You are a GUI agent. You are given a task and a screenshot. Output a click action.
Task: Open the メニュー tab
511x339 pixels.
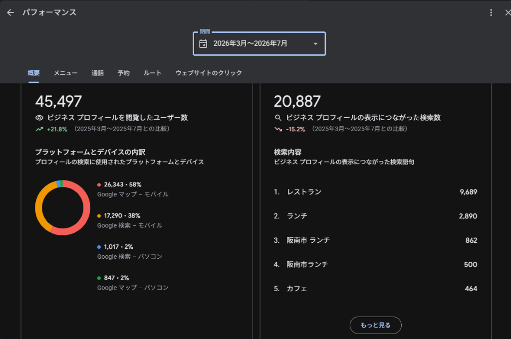coord(65,73)
